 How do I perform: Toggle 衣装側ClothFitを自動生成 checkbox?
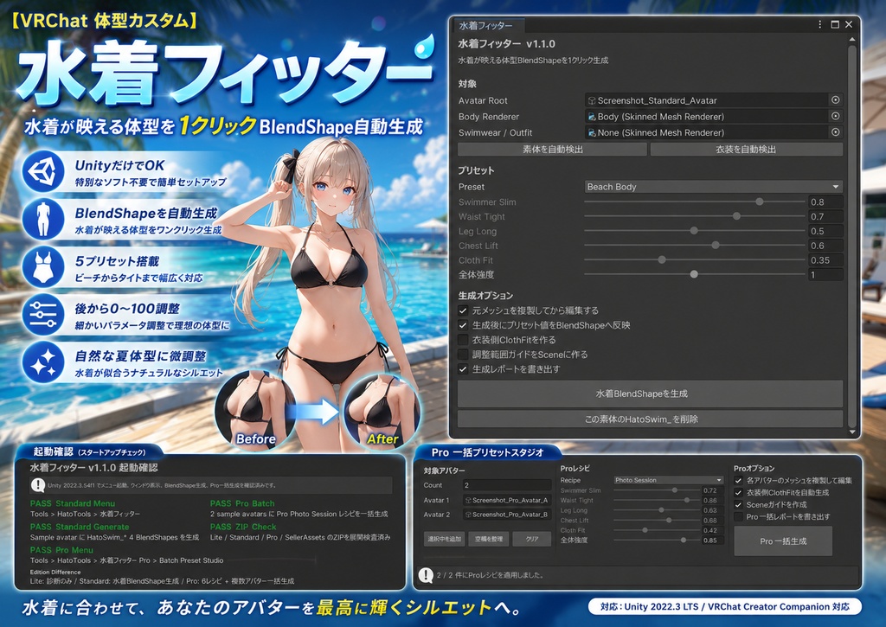click(738, 493)
